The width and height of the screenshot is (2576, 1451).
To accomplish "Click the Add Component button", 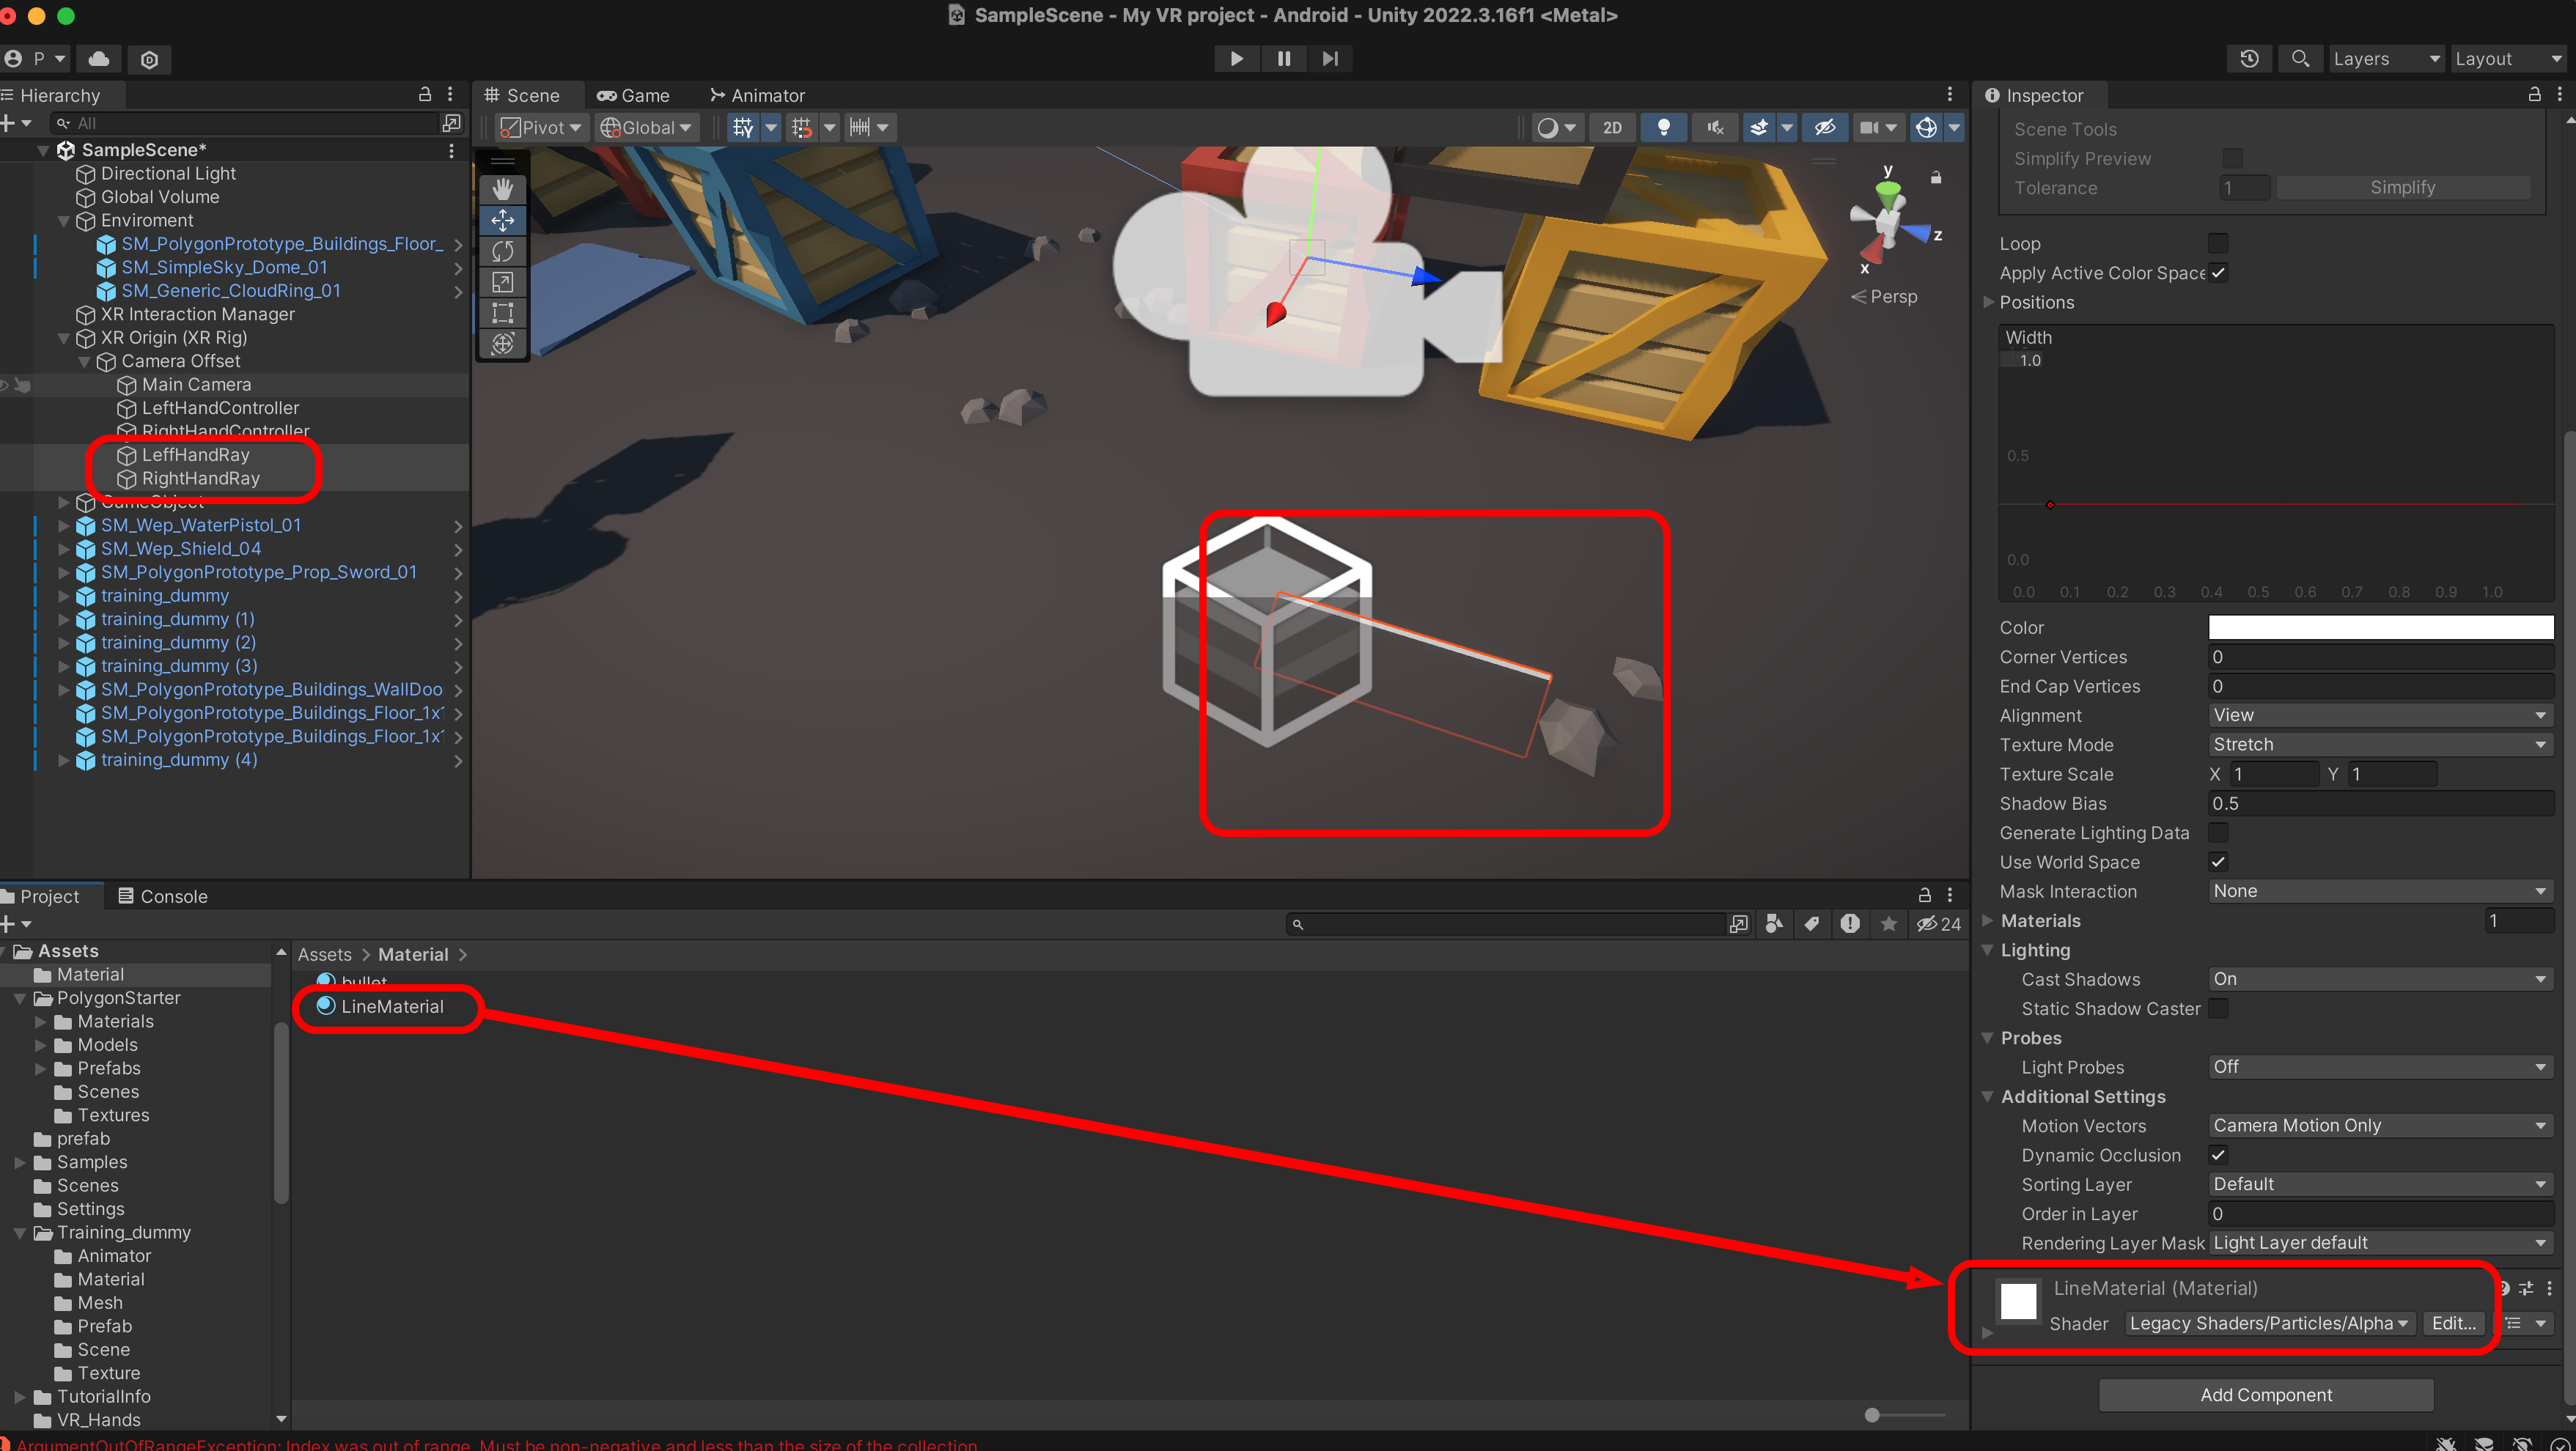I will click(x=2265, y=1394).
